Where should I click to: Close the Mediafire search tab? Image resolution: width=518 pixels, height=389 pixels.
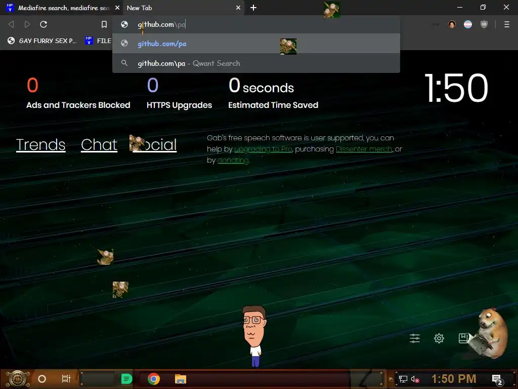click(117, 8)
